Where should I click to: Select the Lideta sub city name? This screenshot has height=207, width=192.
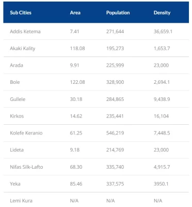pos(17,150)
